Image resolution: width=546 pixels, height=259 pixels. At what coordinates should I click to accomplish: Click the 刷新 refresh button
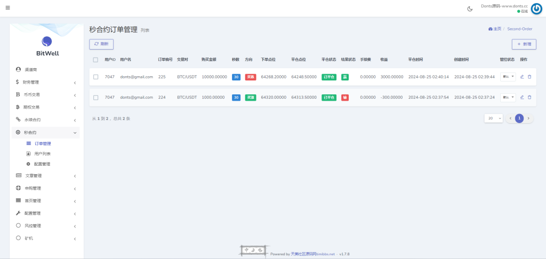pyautogui.click(x=101, y=44)
